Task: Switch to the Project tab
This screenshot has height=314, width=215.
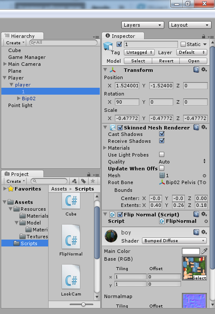Action: [22, 174]
